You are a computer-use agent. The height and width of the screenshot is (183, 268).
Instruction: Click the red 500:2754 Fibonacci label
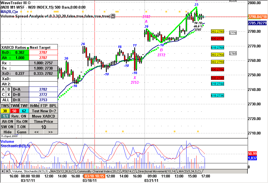point(217,69)
